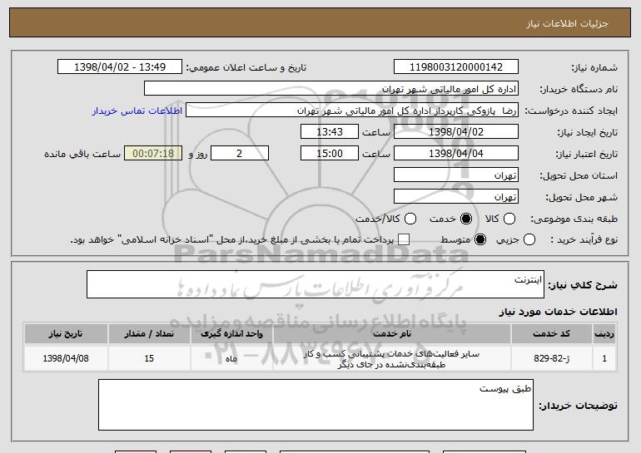
Task: Click service code cell ژ-82-829
Action: pos(551,359)
